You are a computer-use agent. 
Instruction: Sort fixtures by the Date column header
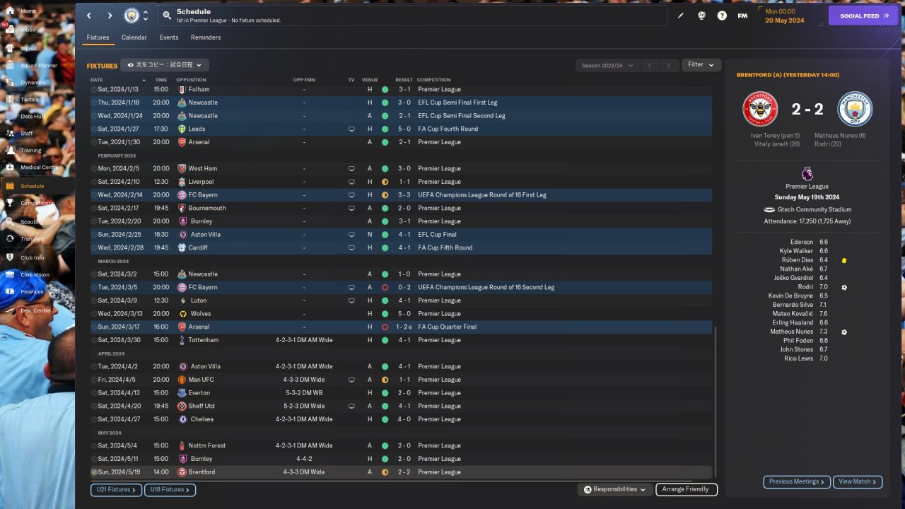click(x=97, y=80)
